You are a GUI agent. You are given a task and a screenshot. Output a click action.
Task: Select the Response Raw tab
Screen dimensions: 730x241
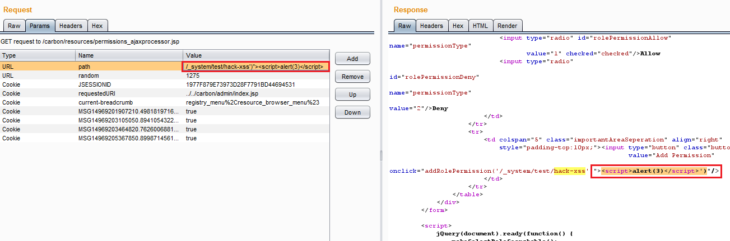tap(404, 26)
